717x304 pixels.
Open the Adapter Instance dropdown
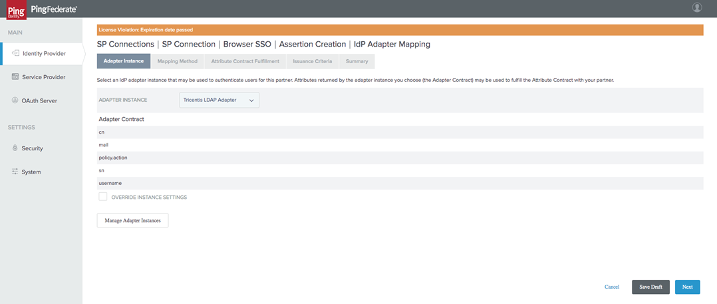click(219, 100)
